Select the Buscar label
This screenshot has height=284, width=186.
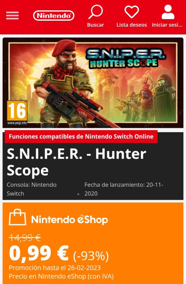(96, 25)
